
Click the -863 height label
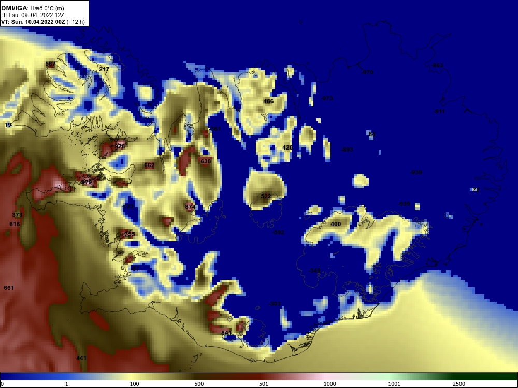click(437, 65)
